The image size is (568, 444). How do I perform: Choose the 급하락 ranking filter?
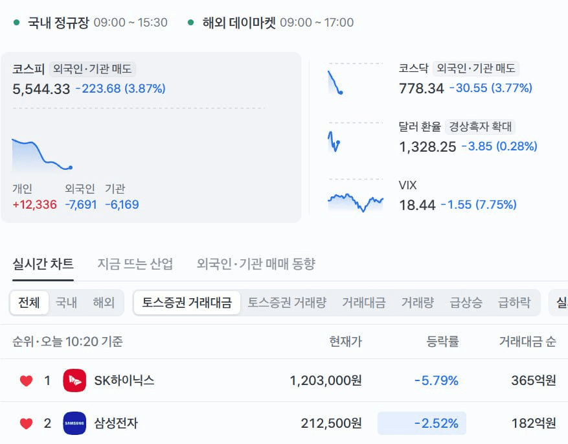tap(514, 302)
